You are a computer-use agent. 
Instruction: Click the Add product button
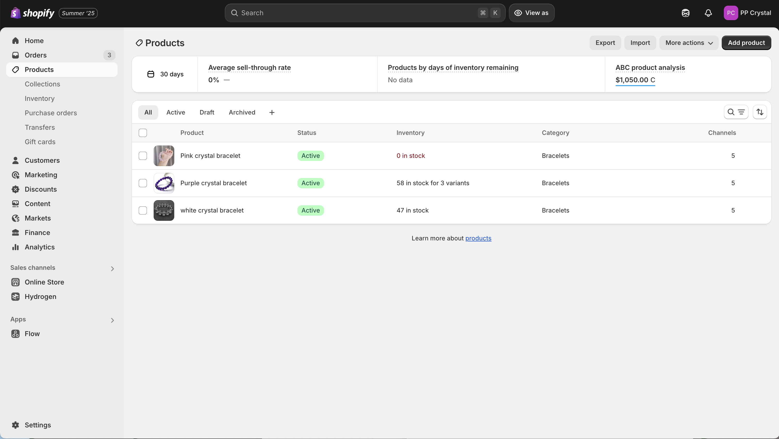tap(746, 43)
